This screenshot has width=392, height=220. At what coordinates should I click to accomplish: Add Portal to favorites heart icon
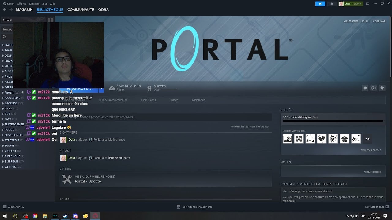[382, 88]
